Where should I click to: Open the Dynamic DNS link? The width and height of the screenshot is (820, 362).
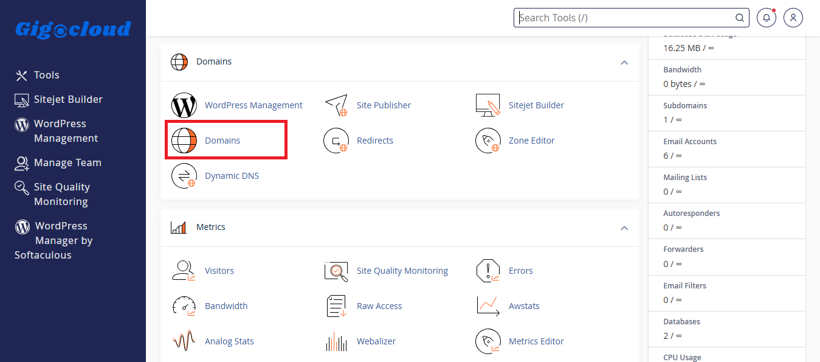coord(232,176)
